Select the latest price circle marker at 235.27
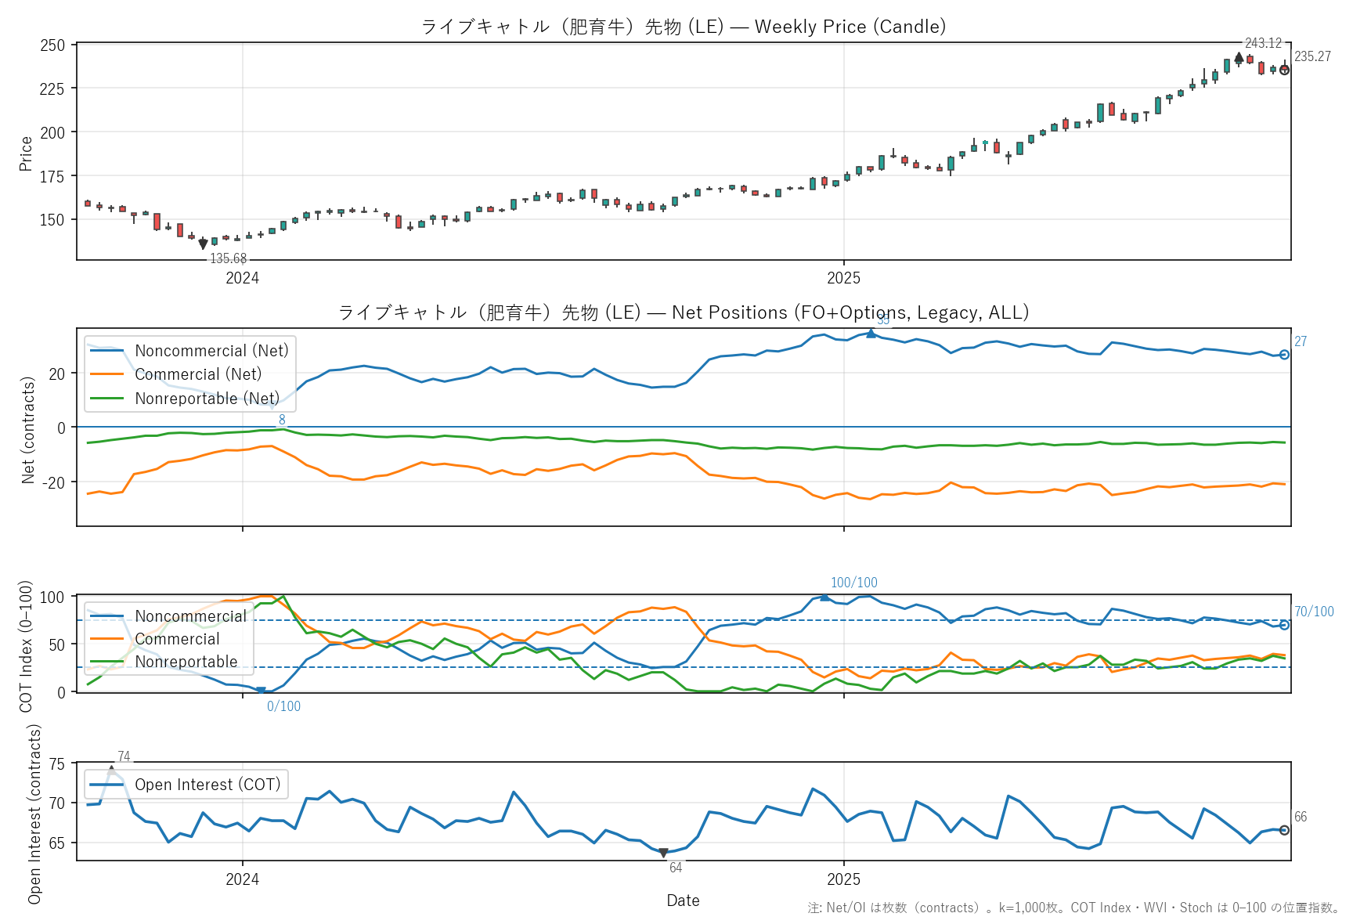The width and height of the screenshot is (1353, 924). click(x=1284, y=70)
